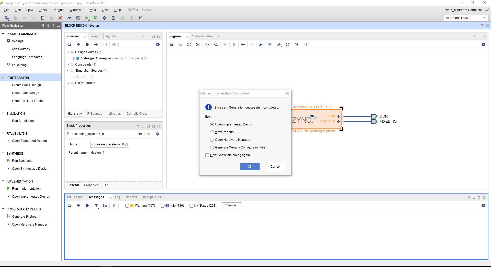This screenshot has width=491, height=267.
Task: Click the filter messages funnel icon
Action: pyautogui.click(x=96, y=206)
